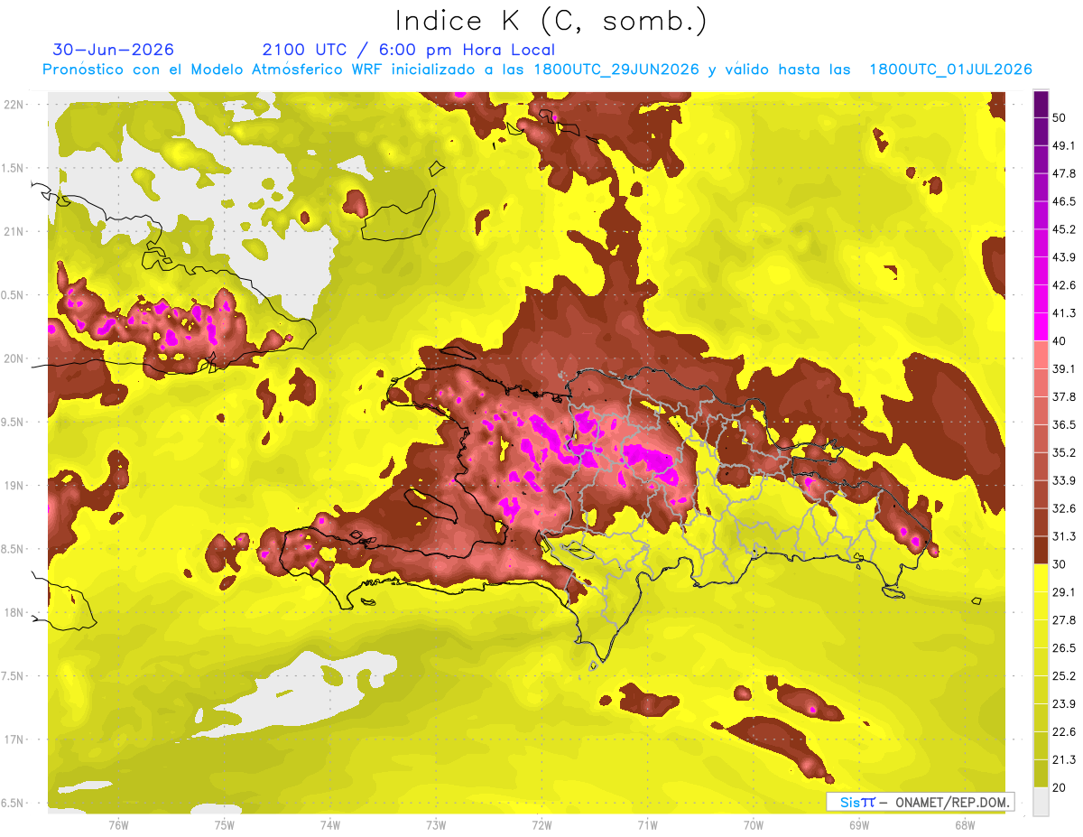The width and height of the screenshot is (1083, 837).
Task: Pick legend band between 35.2 and 36.5
Action: [x=1041, y=439]
